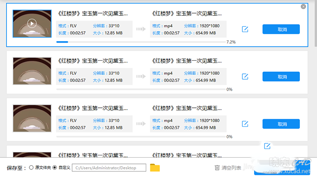Cancel the second queued video item
The width and height of the screenshot is (317, 178).
point(281,77)
